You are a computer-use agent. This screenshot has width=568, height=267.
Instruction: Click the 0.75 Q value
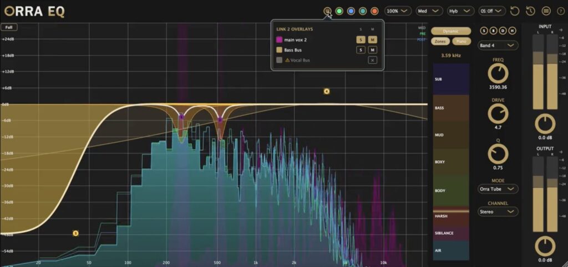coord(498,168)
